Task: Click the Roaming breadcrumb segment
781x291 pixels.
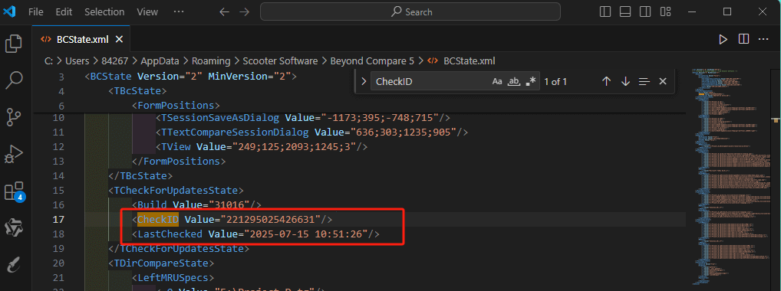Action: coord(211,61)
